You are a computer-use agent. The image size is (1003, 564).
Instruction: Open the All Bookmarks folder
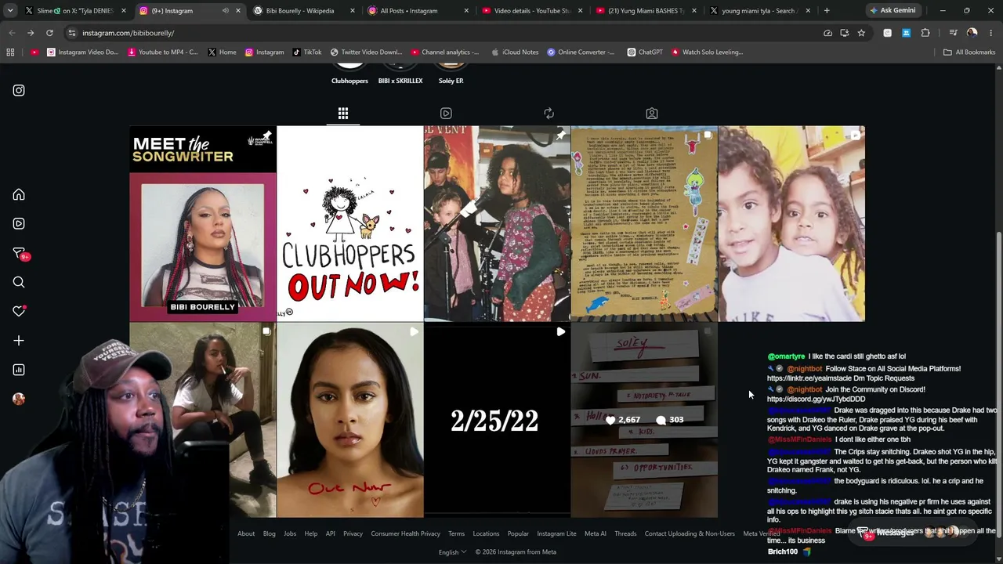pos(969,52)
